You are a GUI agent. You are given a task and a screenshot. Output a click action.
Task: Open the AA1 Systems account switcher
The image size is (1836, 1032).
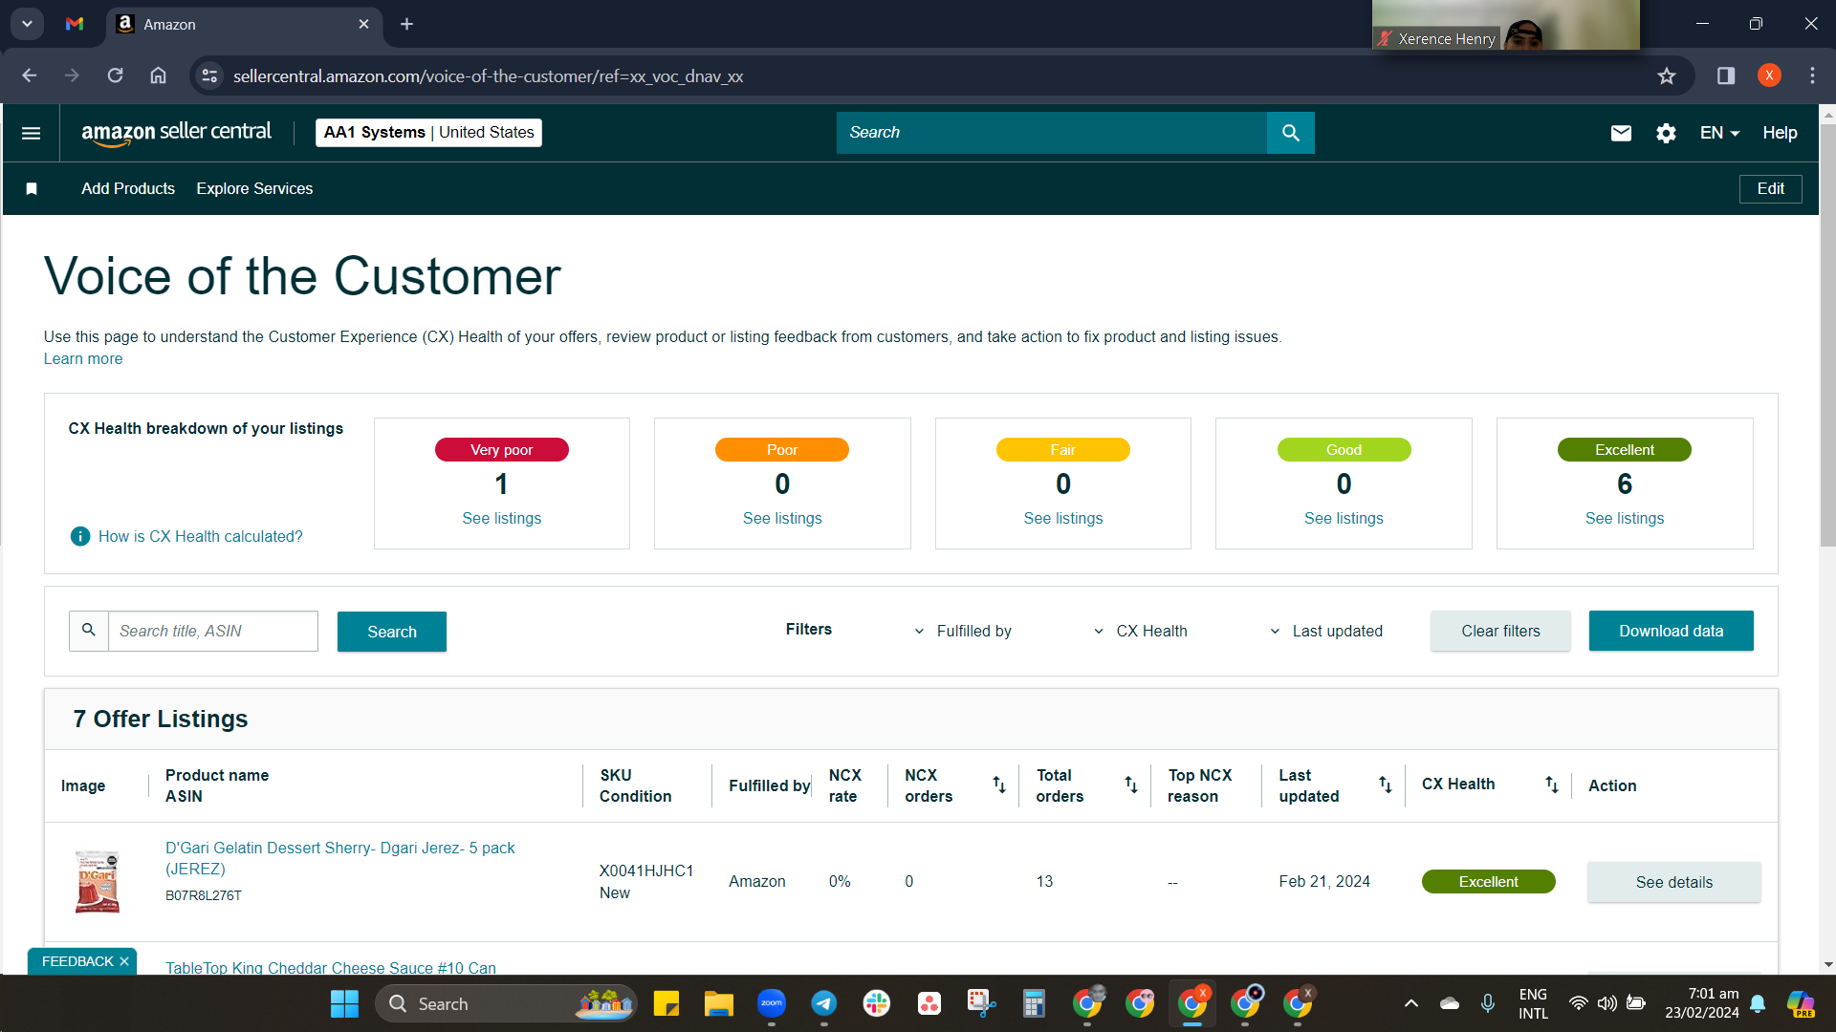(429, 133)
